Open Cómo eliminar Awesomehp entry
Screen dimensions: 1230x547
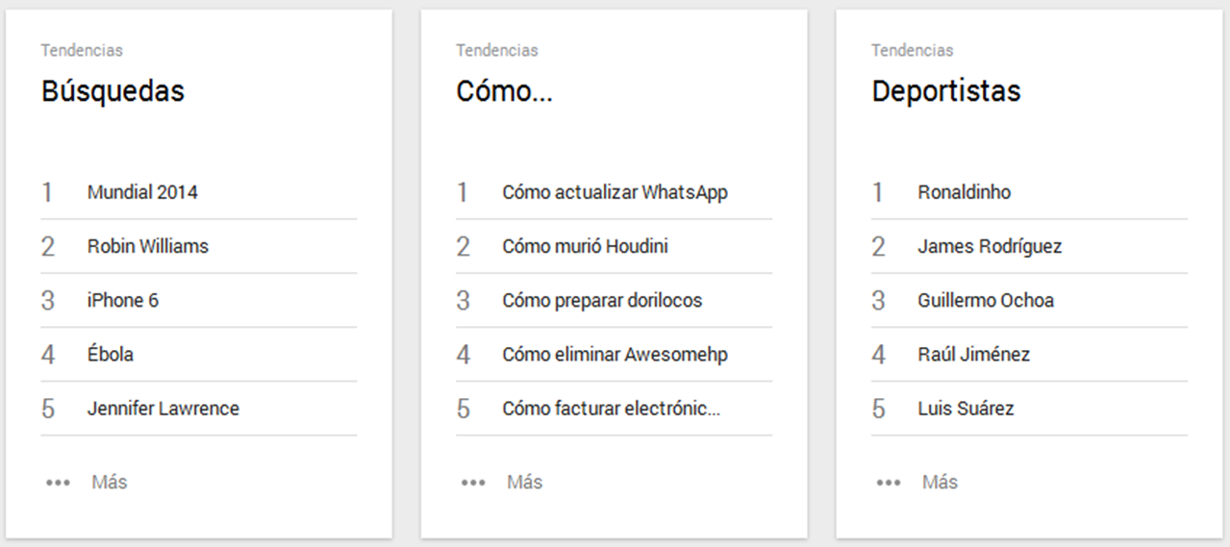[x=615, y=354]
